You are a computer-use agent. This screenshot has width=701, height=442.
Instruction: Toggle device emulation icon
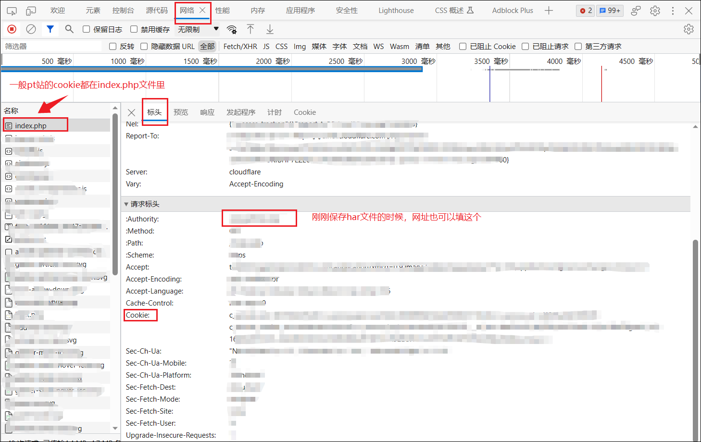click(x=31, y=11)
